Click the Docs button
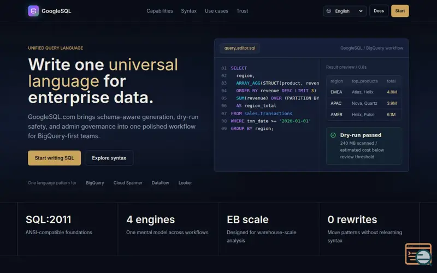Screen dimensions: 437x273 pos(379,11)
